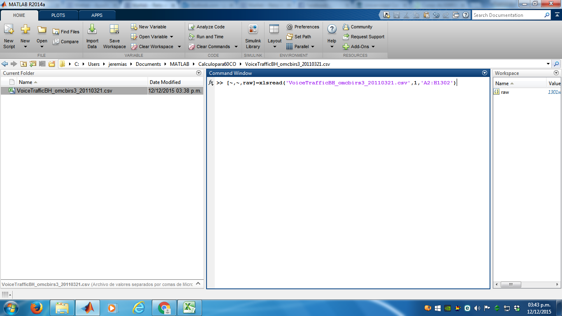Click the Search Documentation field
The height and width of the screenshot is (316, 562).
tap(508, 15)
